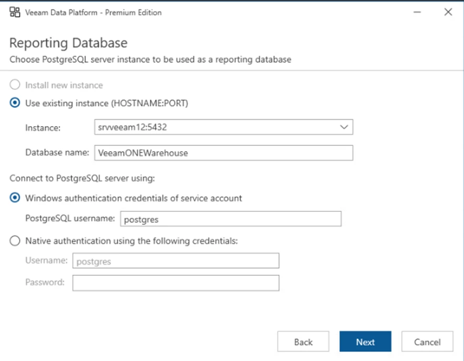Go back with the Back button
The height and width of the screenshot is (361, 464).
[x=303, y=342]
